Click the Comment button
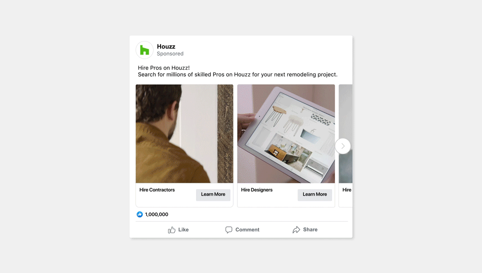This screenshot has width=482, height=273. tap(242, 230)
